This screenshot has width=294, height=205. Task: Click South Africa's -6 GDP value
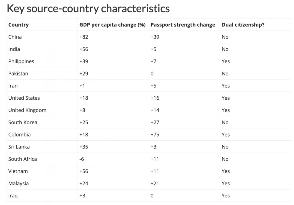[82, 159]
